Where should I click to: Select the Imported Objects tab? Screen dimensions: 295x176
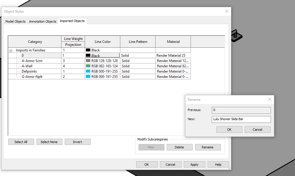click(x=72, y=21)
